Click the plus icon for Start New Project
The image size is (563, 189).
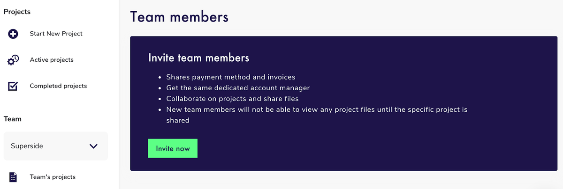click(x=13, y=34)
